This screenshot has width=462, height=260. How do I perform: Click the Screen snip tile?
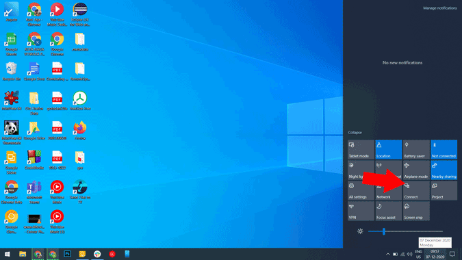pyautogui.click(x=416, y=211)
